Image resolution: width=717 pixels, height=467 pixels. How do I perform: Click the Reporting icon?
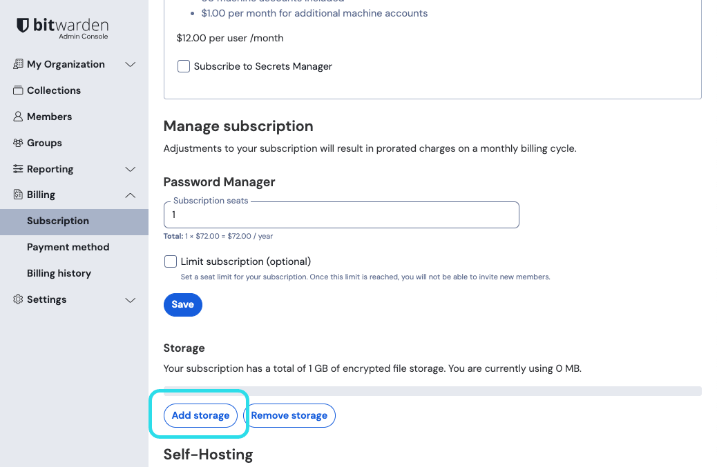(17, 168)
